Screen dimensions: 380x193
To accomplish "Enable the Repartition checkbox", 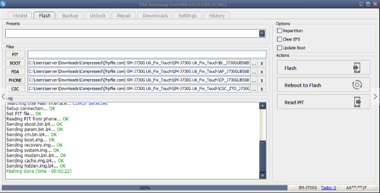I will tap(279, 31).
